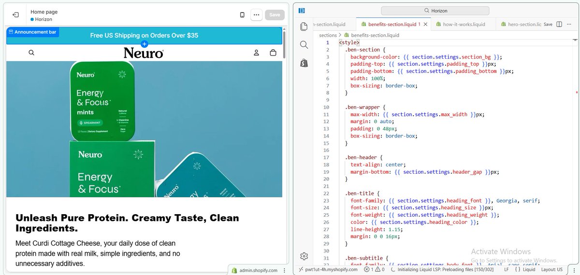This screenshot has width=580, height=275.
Task: Click the Meet Curdi Cottage Cheese paragraph
Action: pyautogui.click(x=98, y=253)
